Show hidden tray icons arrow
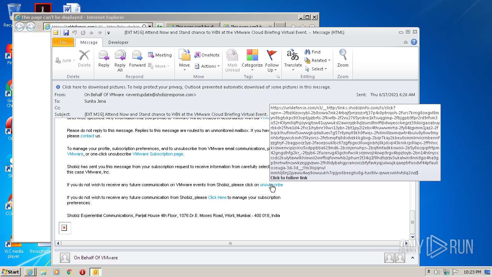Viewport: 492px width, 277px height. click(429, 272)
